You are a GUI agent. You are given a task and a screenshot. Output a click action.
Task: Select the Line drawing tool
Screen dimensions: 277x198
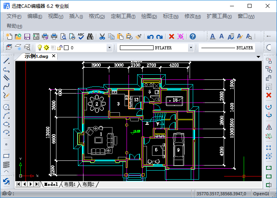tap(6, 61)
